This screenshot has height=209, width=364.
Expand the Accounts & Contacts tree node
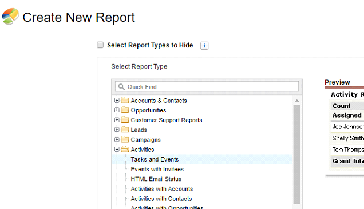tap(117, 100)
